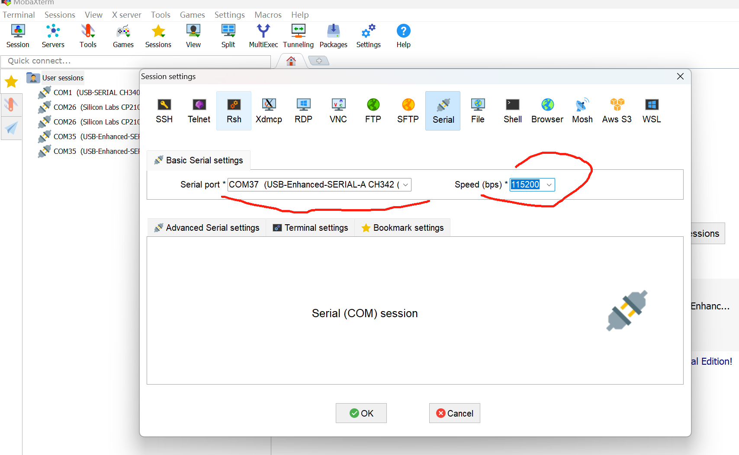Switch to Advanced Serial settings tab
The width and height of the screenshot is (739, 455).
[207, 228]
